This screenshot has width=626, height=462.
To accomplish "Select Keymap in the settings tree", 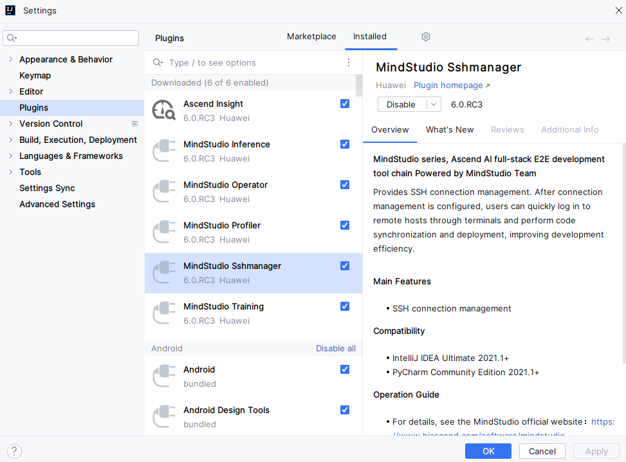I will pos(35,75).
